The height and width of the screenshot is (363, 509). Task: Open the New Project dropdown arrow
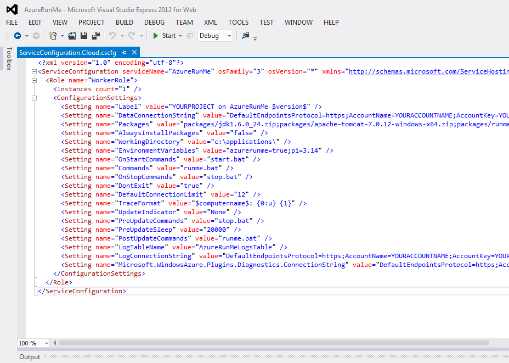[x=62, y=36]
